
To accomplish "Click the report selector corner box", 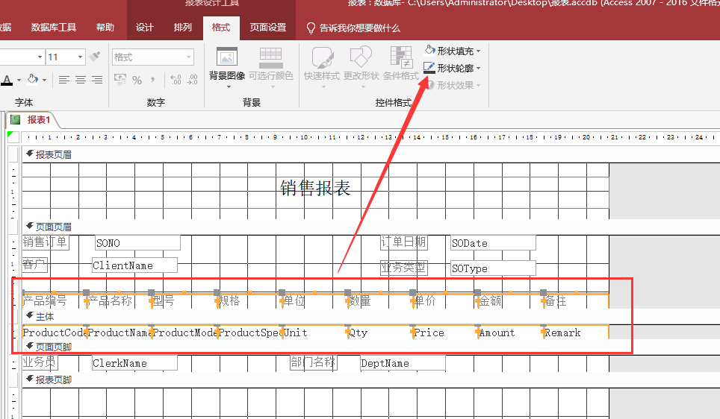I will (x=13, y=136).
